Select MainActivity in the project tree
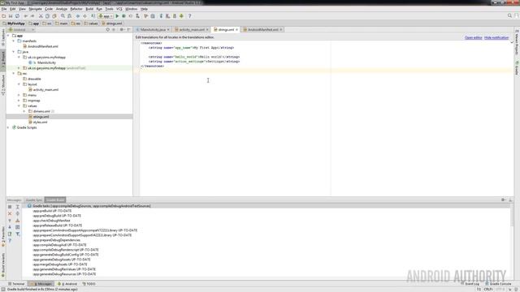Viewport: 520px width, 292px height. click(x=46, y=62)
